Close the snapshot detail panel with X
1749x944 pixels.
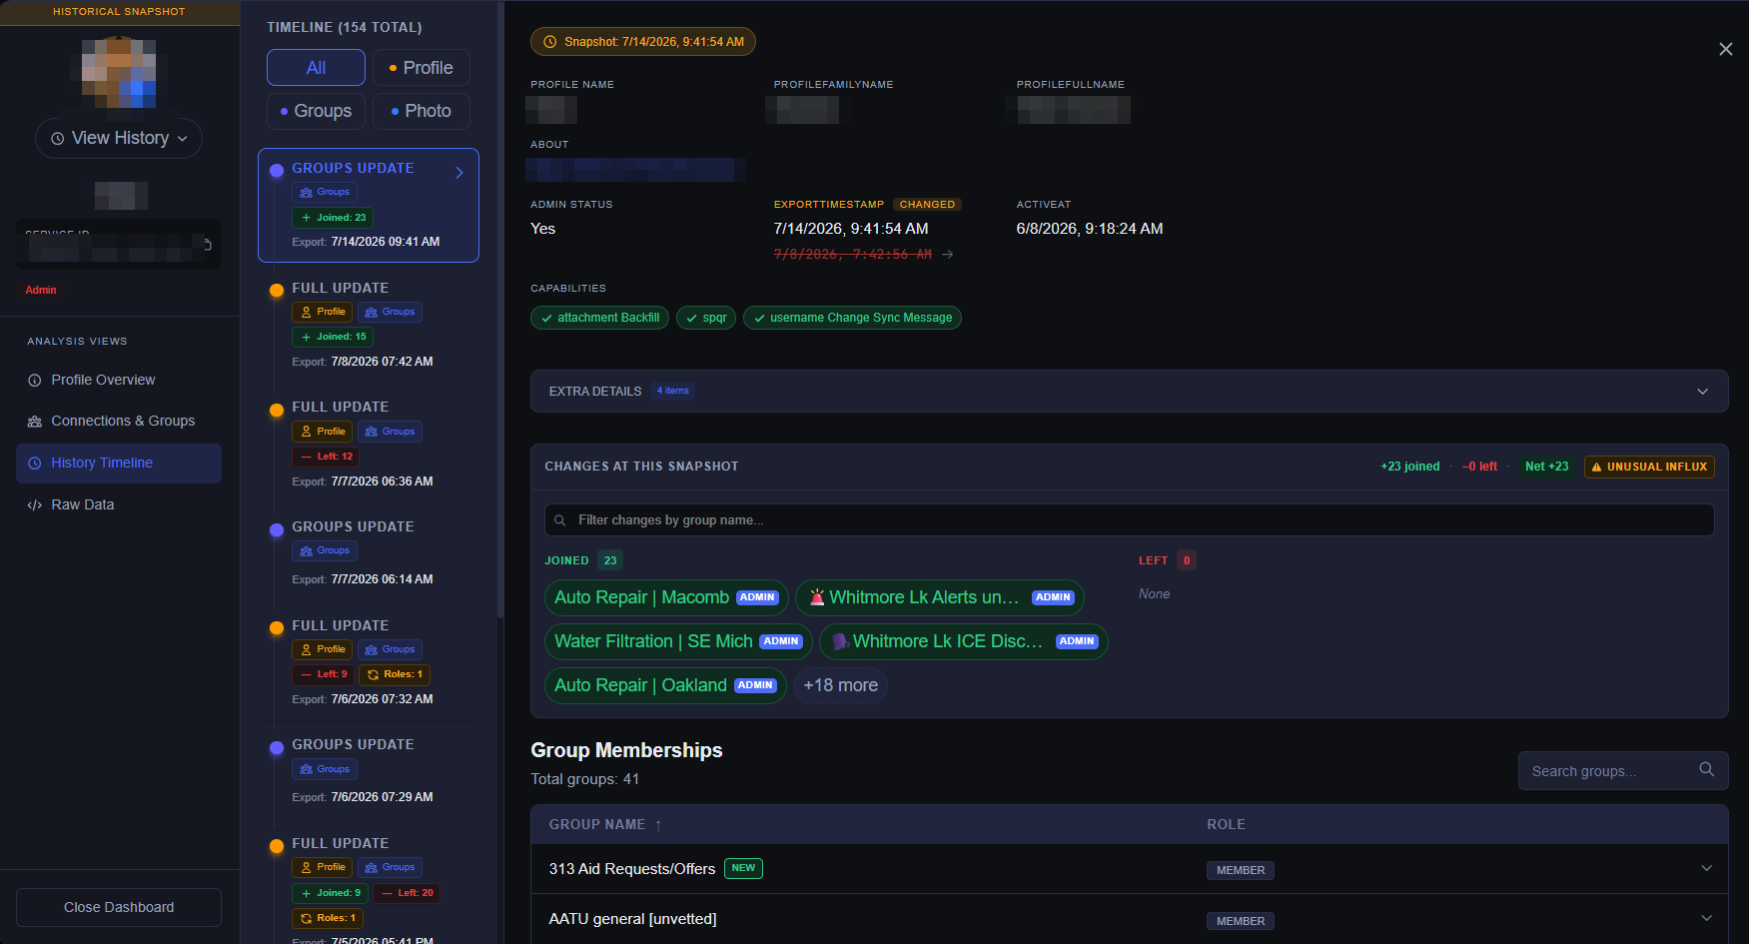click(1725, 49)
